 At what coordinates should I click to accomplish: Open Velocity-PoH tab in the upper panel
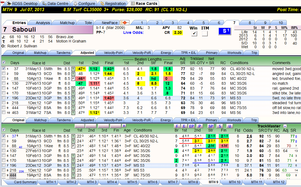point(113,53)
